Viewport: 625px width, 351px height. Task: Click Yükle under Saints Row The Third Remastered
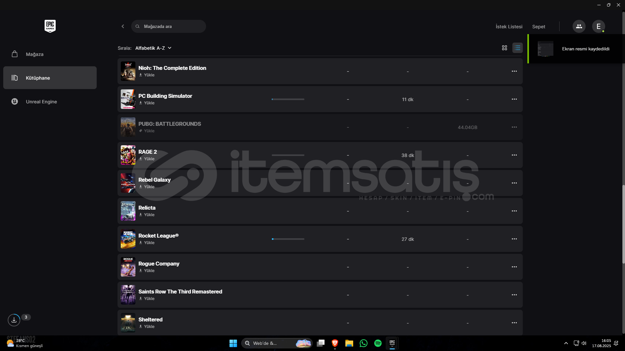point(147,299)
